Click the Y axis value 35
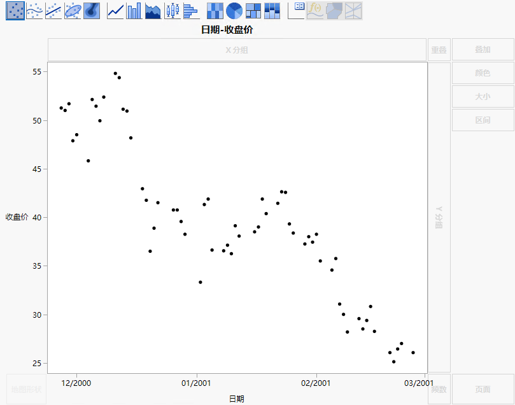 [x=37, y=266]
